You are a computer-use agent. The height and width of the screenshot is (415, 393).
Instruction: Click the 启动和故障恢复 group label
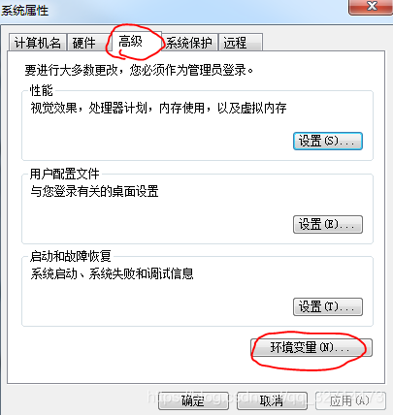tap(71, 256)
